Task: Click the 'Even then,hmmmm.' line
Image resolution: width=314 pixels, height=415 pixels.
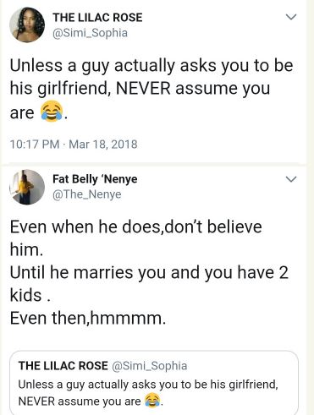Action: 88,319
